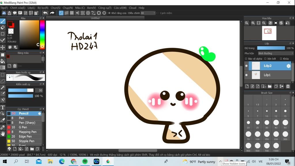Image resolution: width=295 pixels, height=166 pixels.
Task: Zoom in using navigator magnifier plus icon
Action: tap(253, 23)
